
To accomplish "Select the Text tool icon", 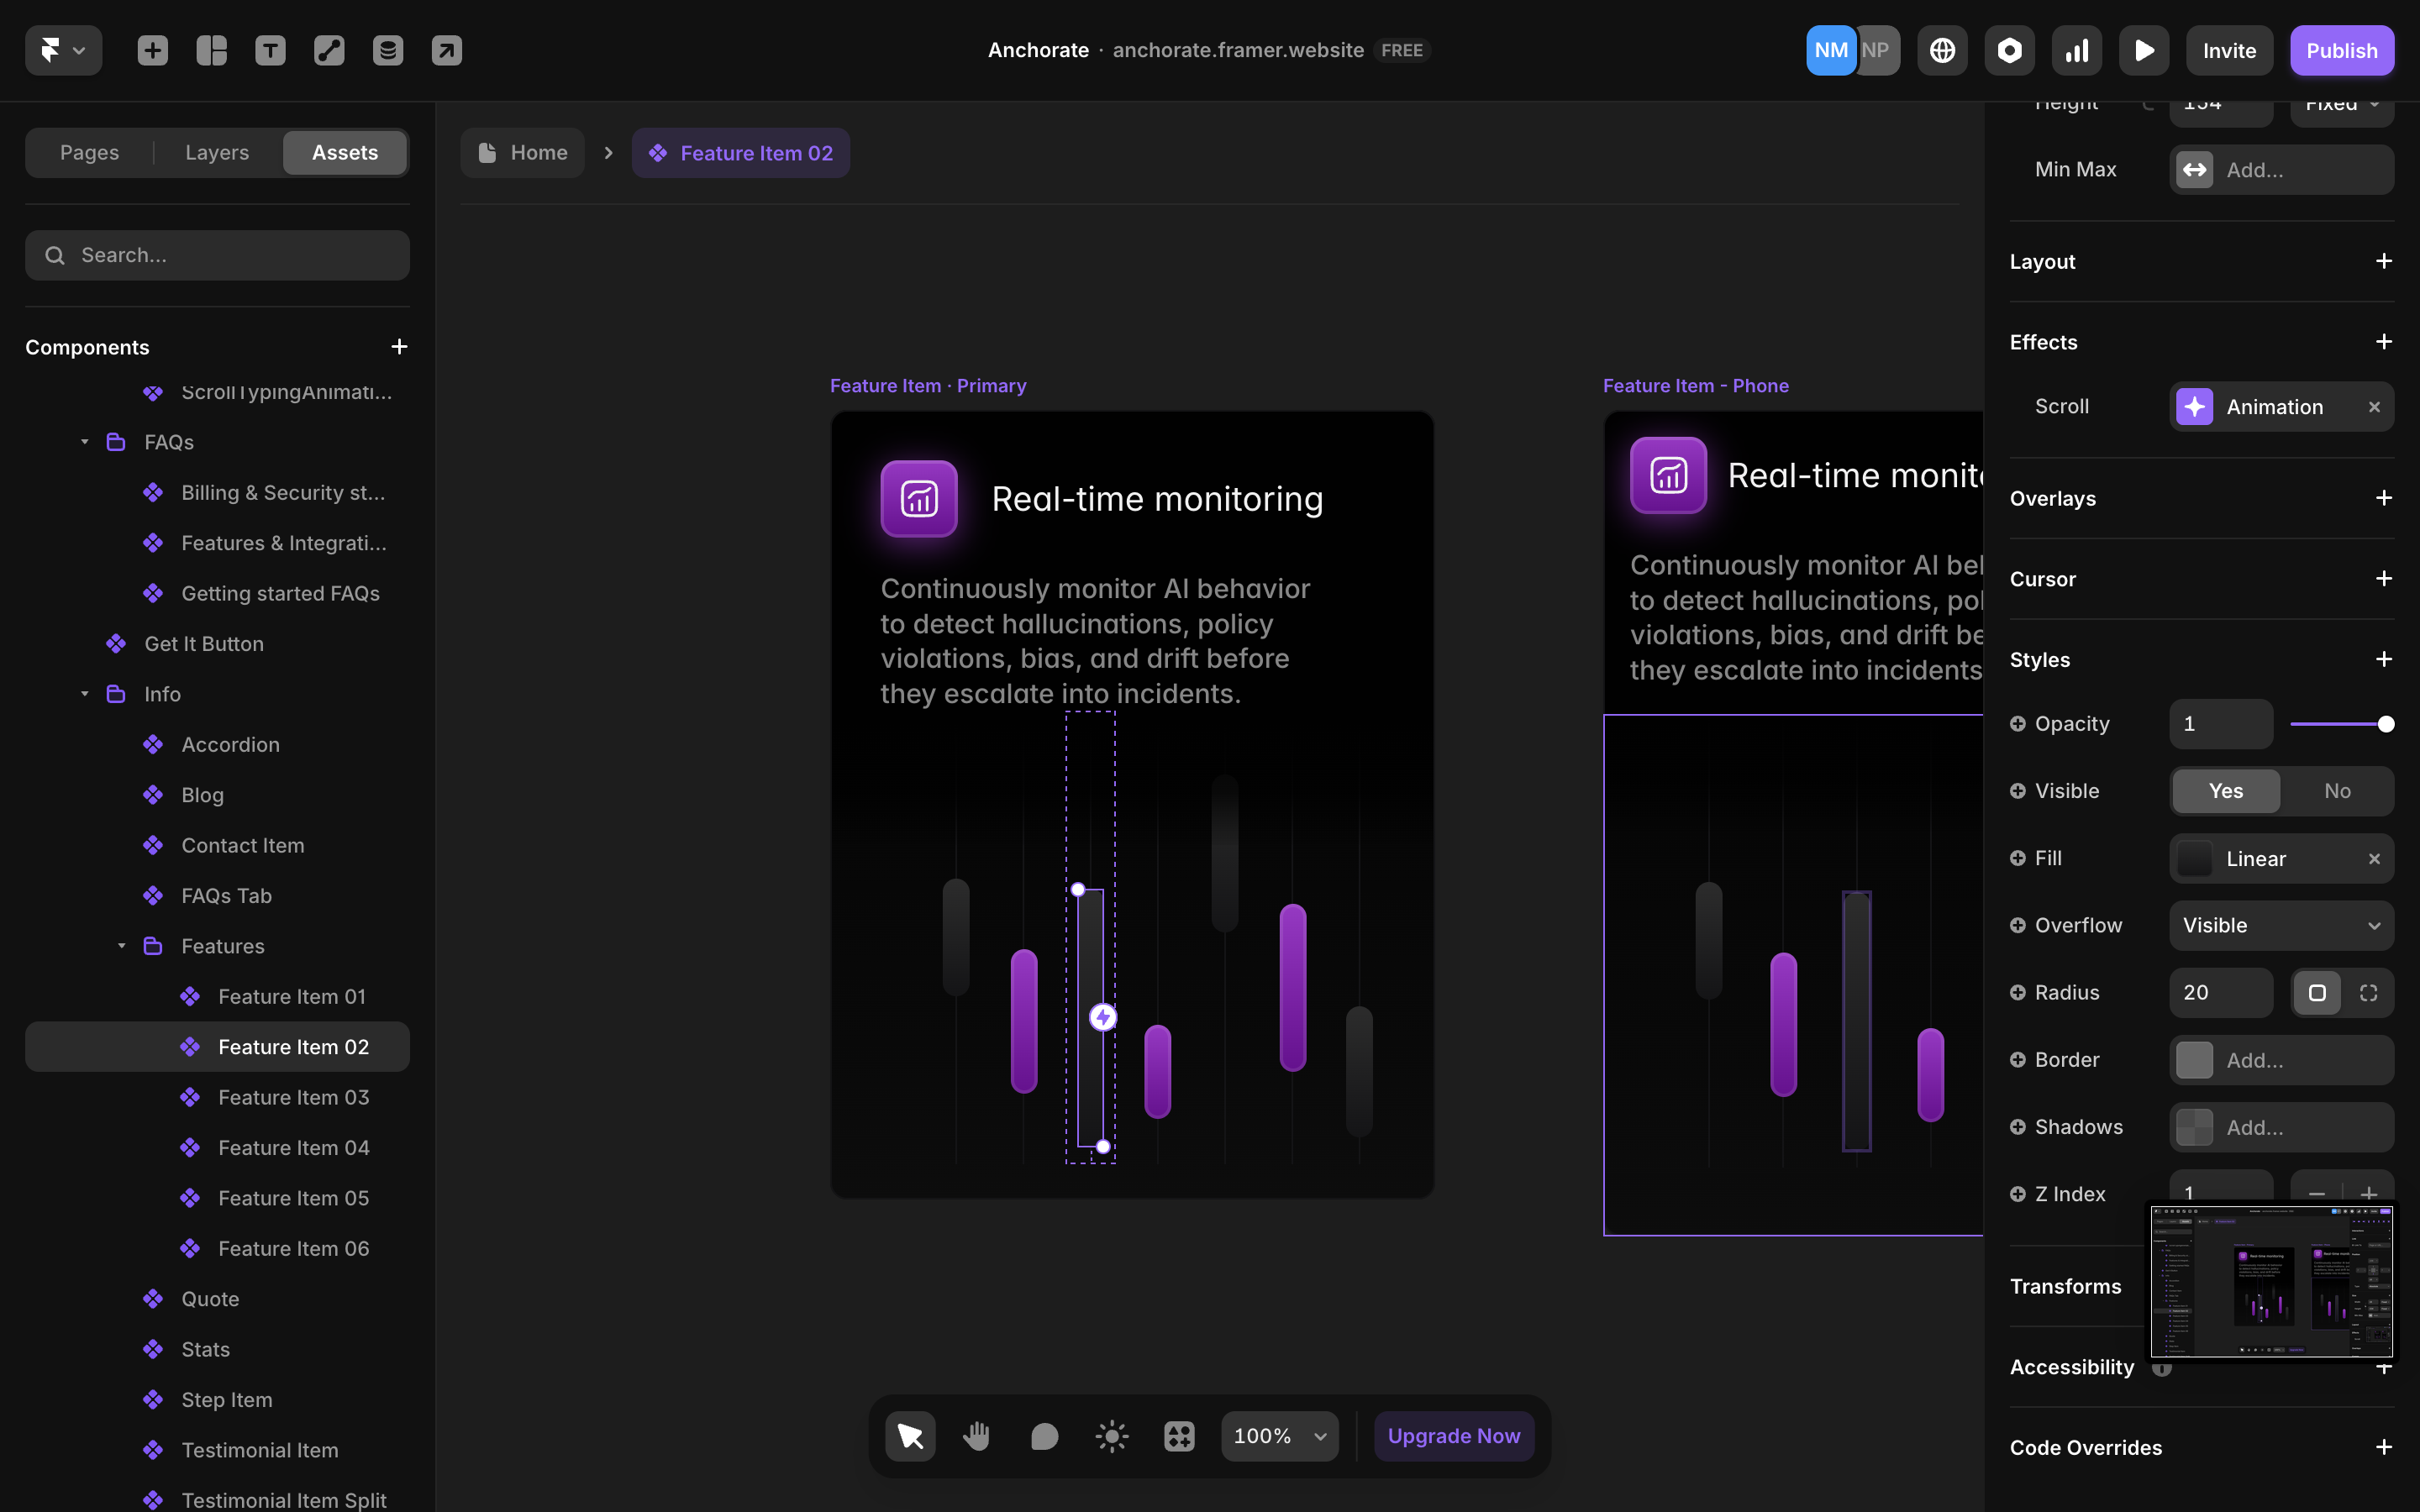I will pyautogui.click(x=270, y=50).
